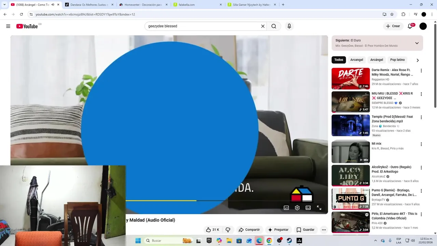Click the address bar URL

click(x=85, y=14)
